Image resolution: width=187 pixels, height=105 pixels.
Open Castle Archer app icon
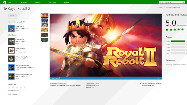(x=11, y=41)
